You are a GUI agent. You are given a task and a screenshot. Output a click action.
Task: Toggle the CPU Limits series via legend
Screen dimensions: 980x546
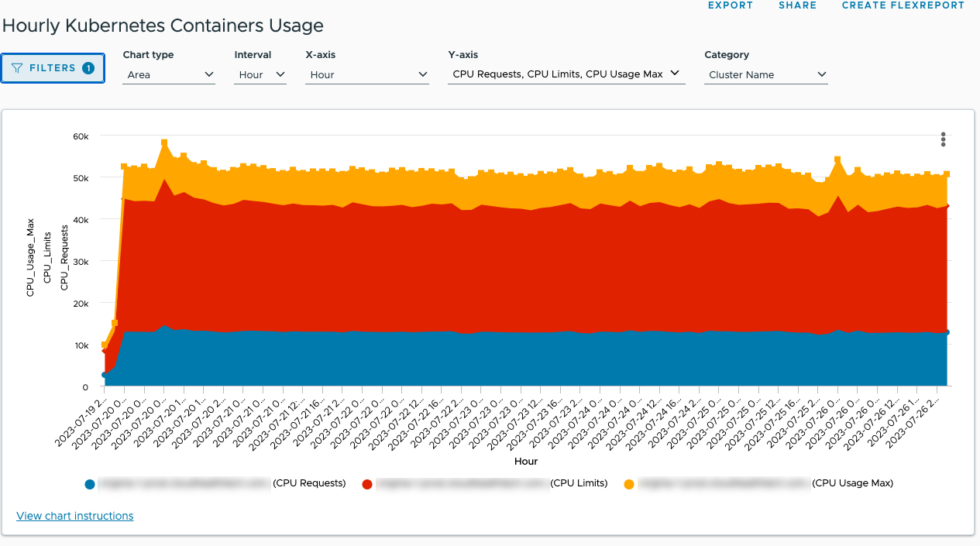tap(366, 483)
